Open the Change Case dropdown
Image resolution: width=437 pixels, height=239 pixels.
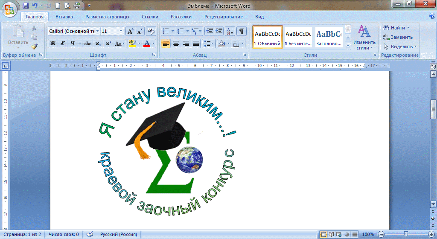tap(119, 44)
